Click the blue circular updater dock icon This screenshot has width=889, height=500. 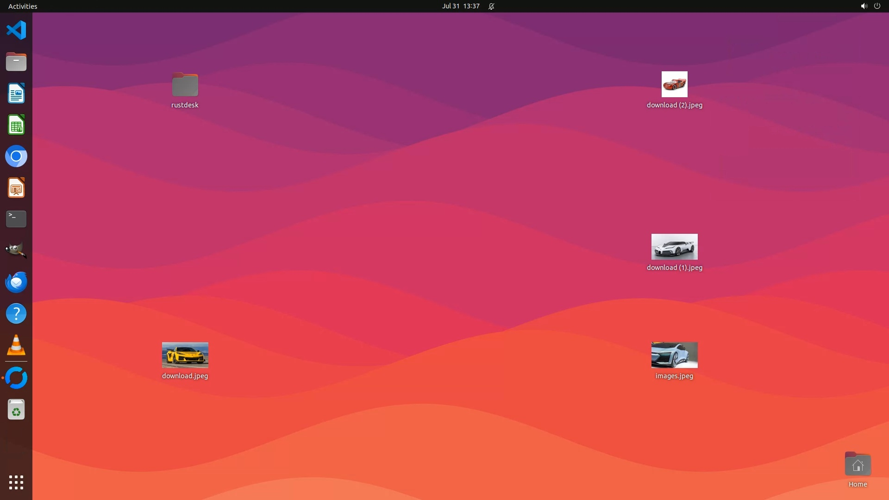point(16,378)
